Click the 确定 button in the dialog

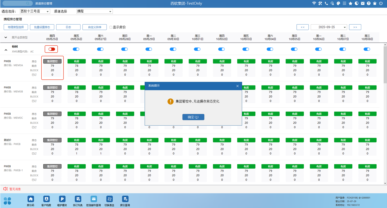coord(193,117)
